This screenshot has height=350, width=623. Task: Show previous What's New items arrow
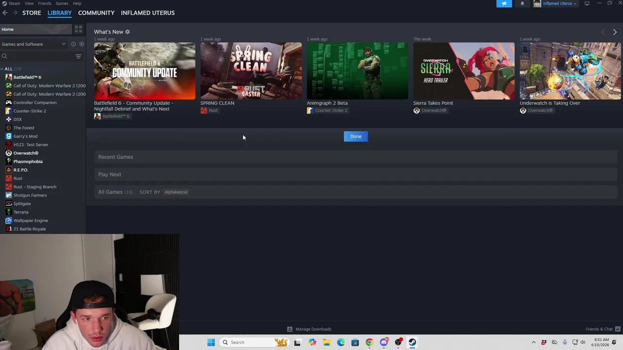pos(603,32)
